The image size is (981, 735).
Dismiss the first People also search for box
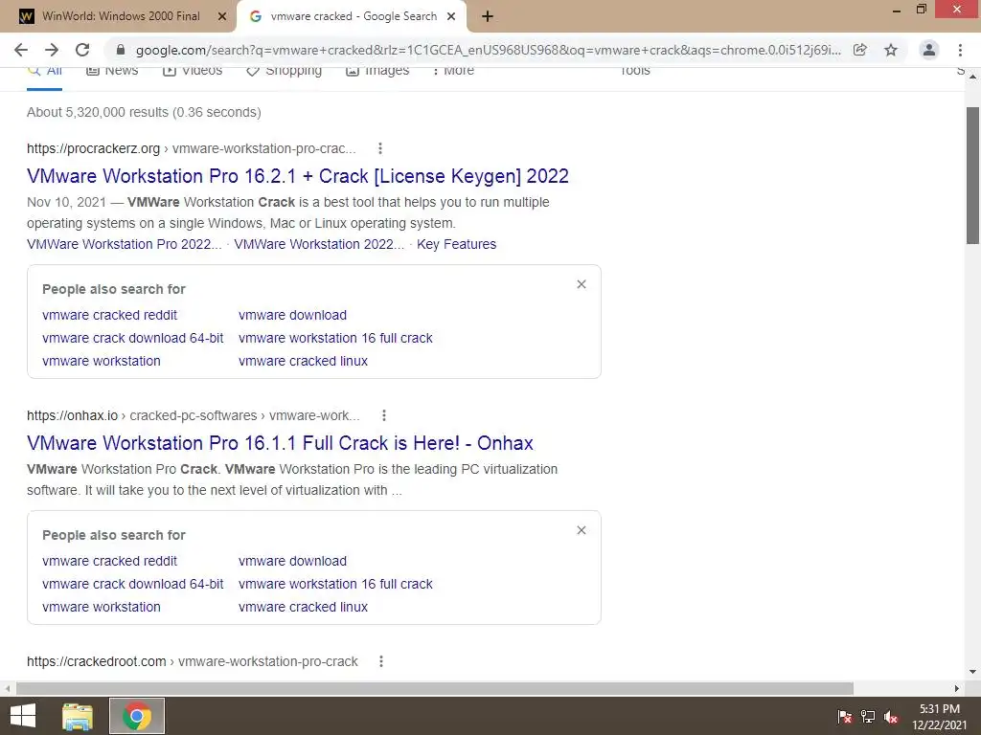tap(582, 284)
